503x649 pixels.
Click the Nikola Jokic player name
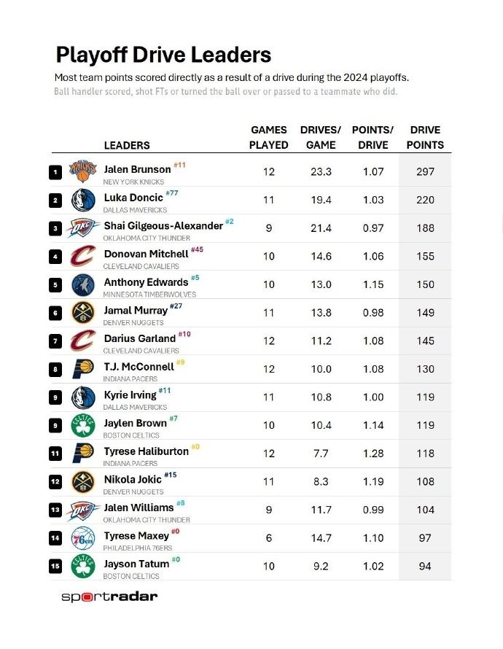coord(133,480)
